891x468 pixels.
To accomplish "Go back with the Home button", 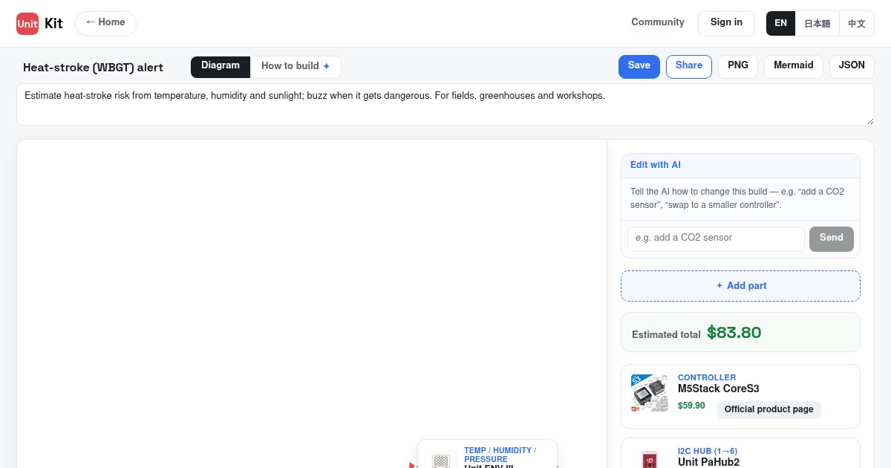I will coord(105,23).
